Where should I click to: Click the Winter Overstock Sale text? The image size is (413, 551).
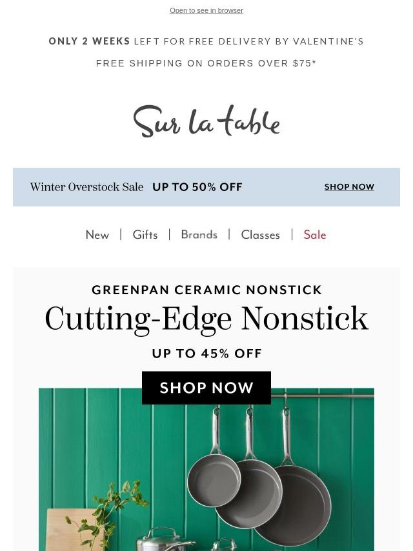coord(86,187)
